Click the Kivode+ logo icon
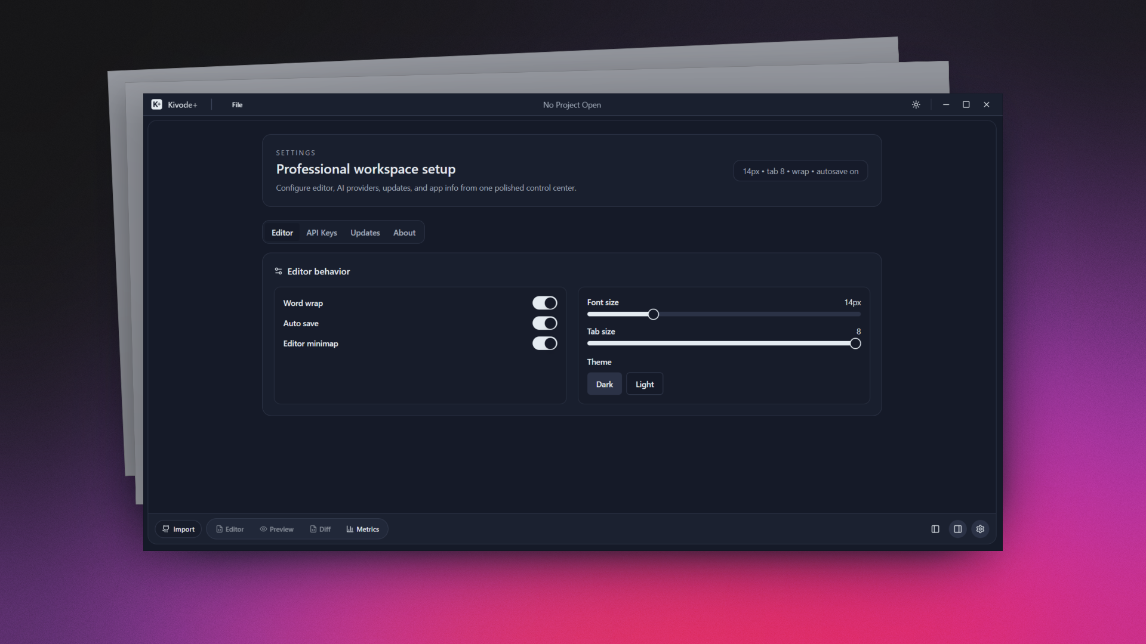This screenshot has height=644, width=1146. 156,104
